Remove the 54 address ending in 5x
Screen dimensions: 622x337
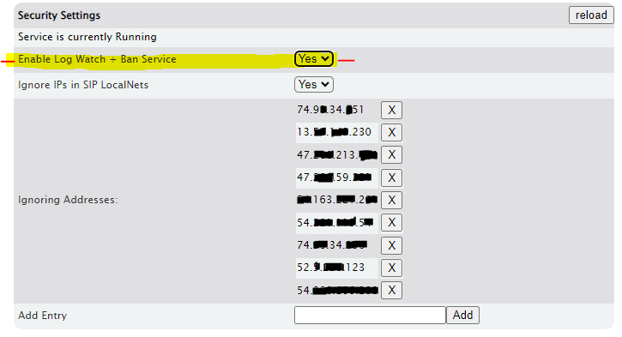point(391,222)
